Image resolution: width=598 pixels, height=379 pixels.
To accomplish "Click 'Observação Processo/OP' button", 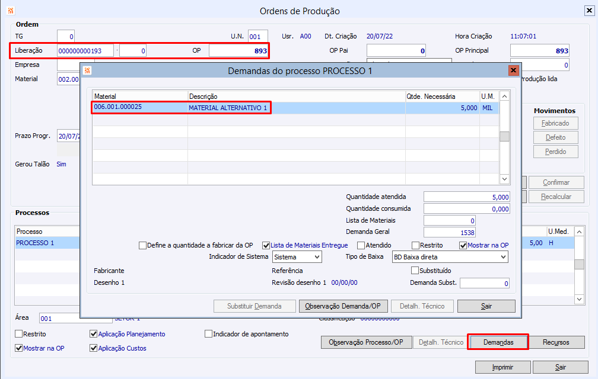I will point(366,342).
